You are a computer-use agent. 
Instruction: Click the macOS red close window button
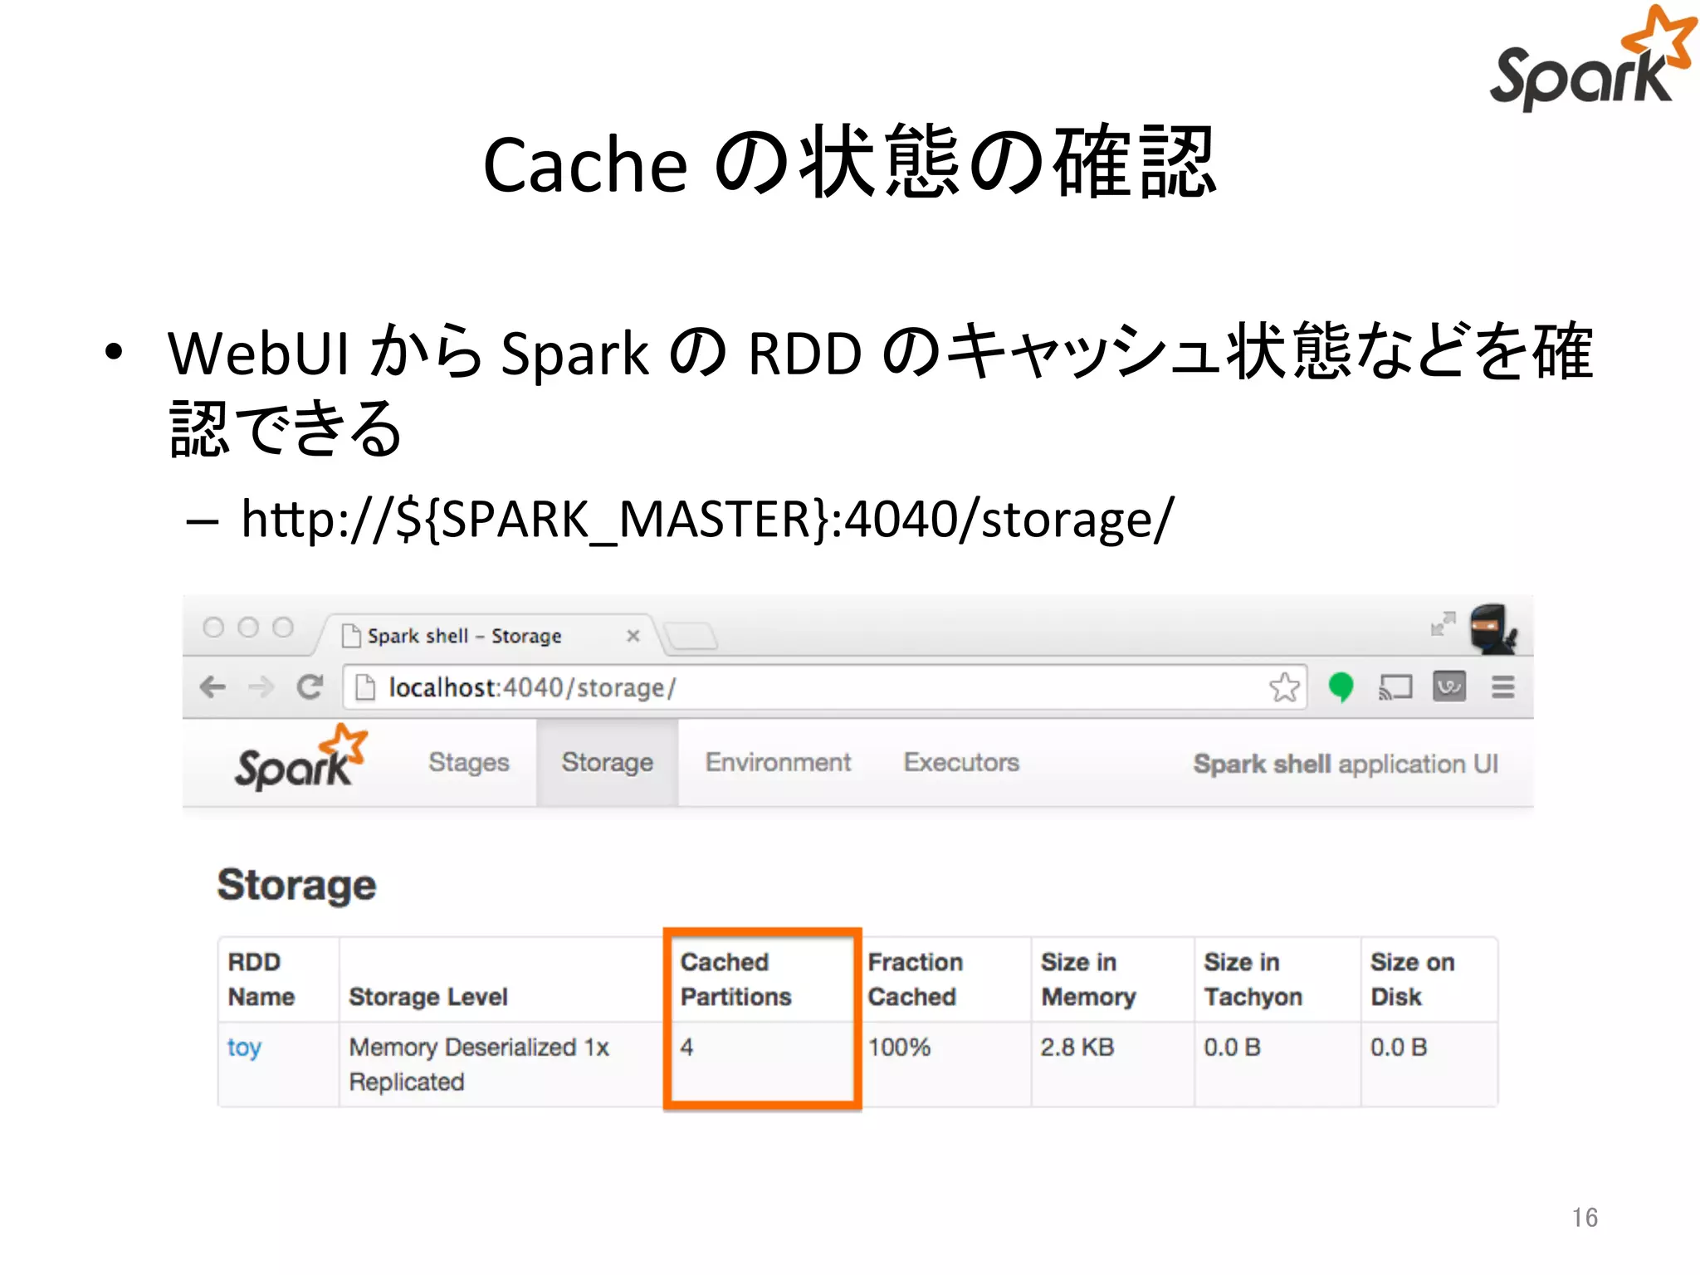[213, 628]
